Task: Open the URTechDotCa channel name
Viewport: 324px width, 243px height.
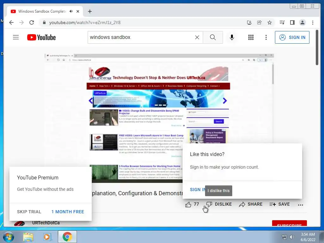Action: click(46, 223)
